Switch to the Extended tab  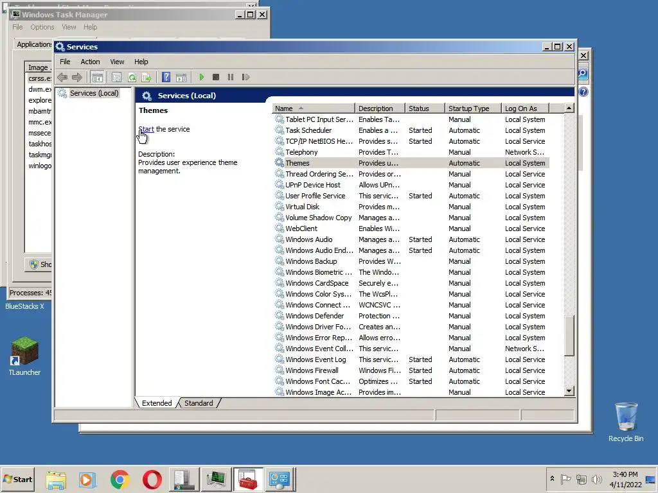157,403
